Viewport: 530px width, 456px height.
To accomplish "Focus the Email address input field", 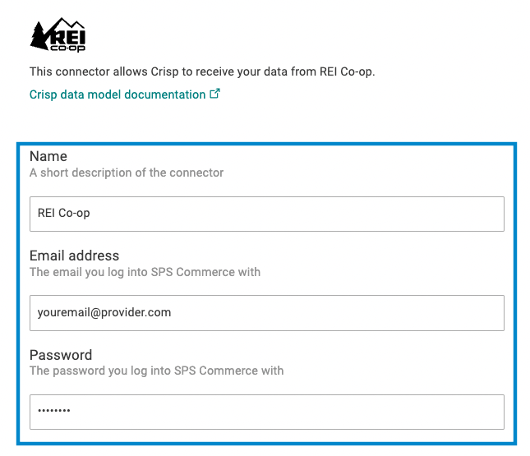I will [x=267, y=313].
